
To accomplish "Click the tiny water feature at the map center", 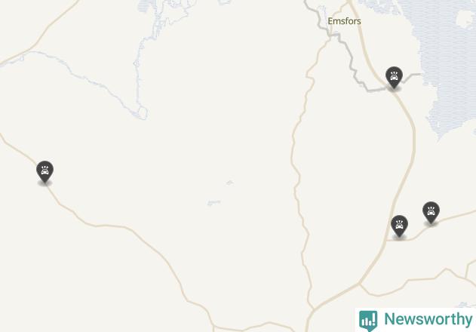I will tap(230, 183).
